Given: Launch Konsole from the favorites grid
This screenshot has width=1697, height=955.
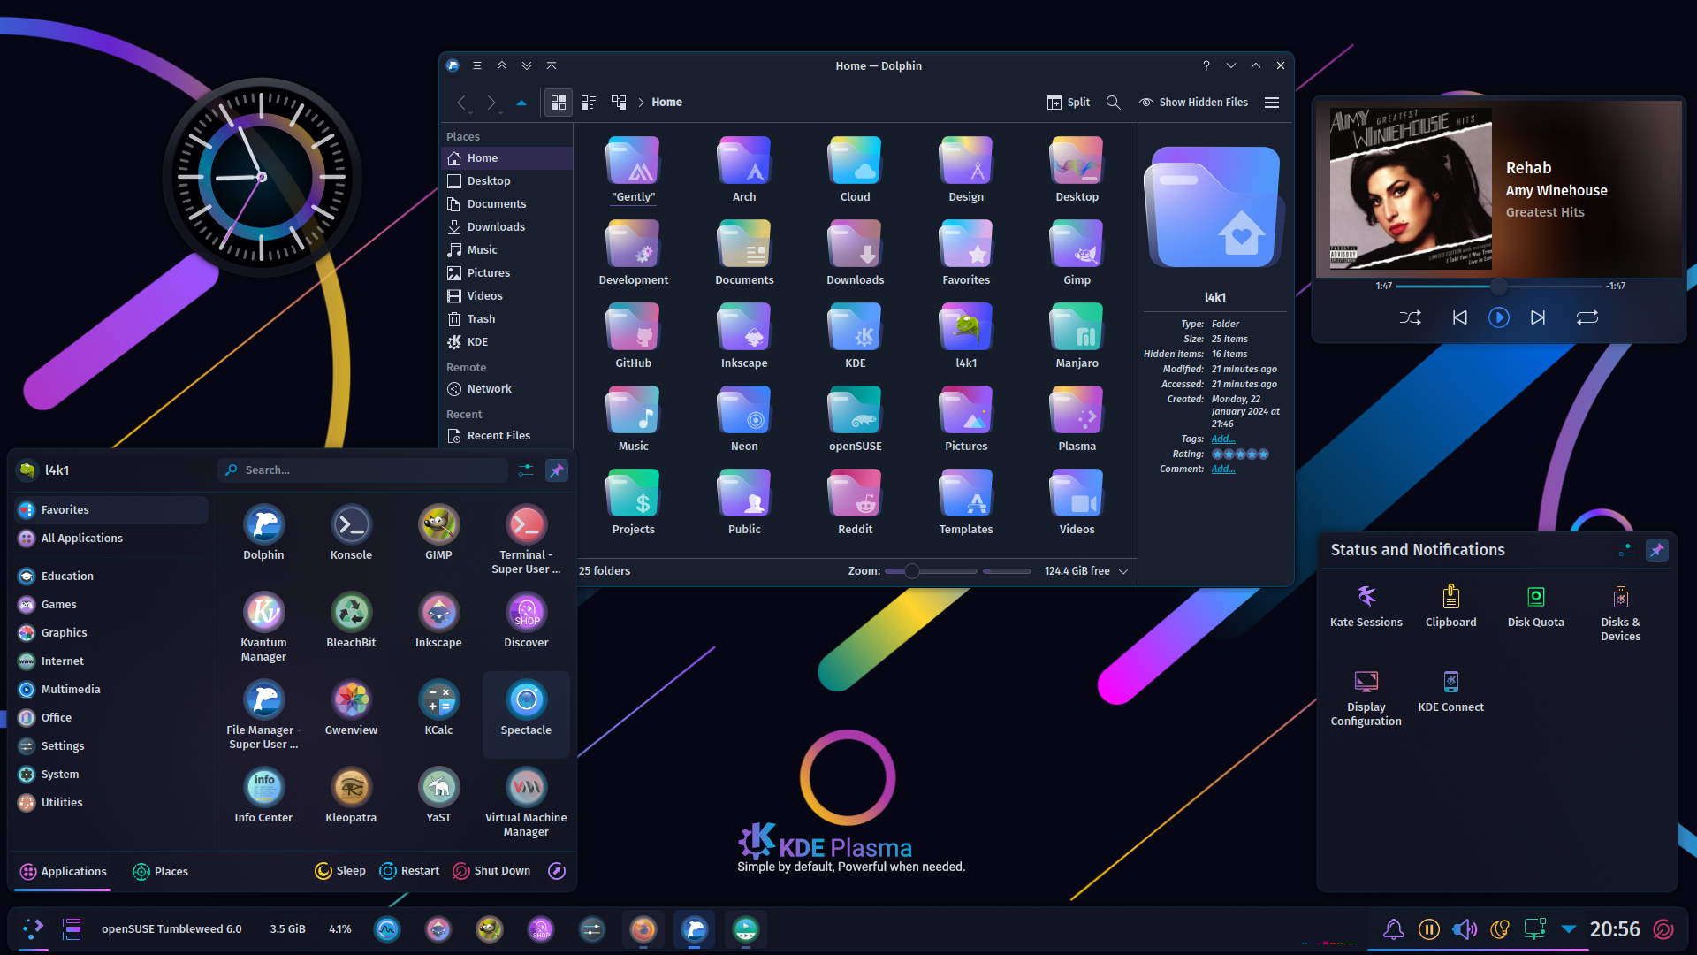Looking at the screenshot, I should tap(351, 532).
